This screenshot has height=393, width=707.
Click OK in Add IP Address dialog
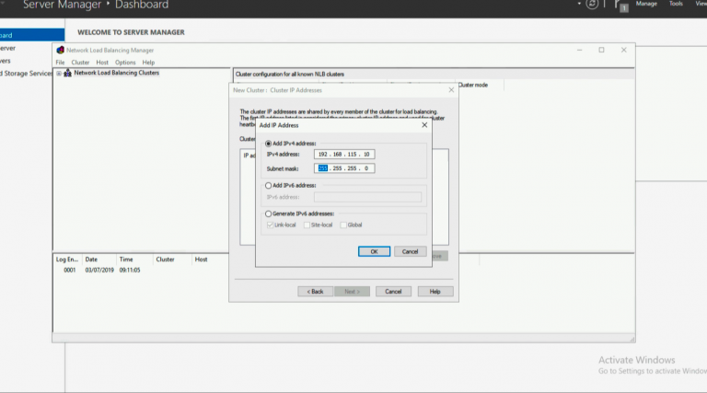[374, 251]
